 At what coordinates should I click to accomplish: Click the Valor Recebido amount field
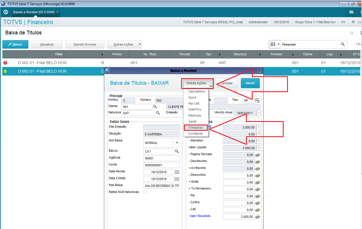click(x=239, y=217)
